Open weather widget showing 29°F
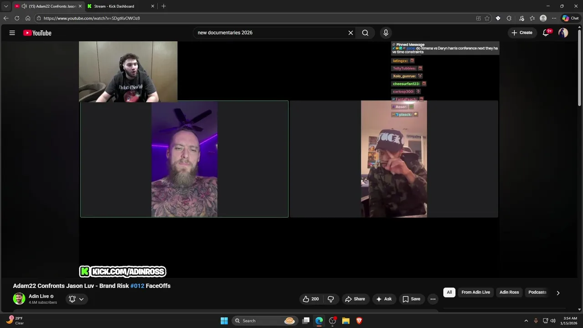583x328 pixels. pos(15,321)
